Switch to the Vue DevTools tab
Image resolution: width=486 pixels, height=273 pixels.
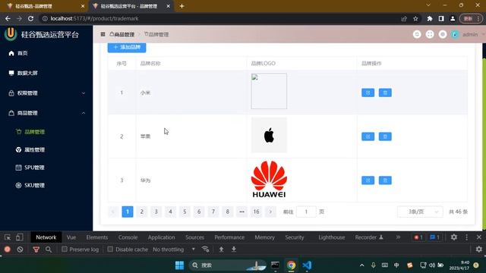point(71,237)
